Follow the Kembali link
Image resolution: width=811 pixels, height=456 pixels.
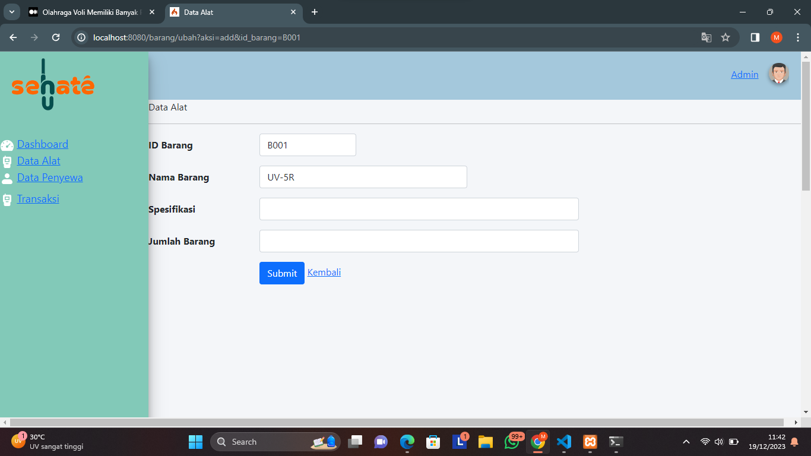324,272
